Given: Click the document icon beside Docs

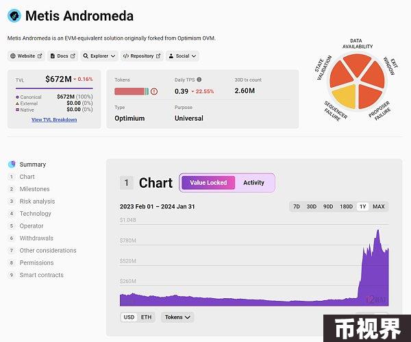Looking at the screenshot, I should [x=53, y=56].
